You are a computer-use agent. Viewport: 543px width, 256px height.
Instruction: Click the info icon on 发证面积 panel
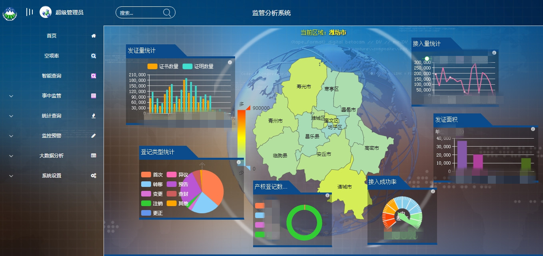533,129
